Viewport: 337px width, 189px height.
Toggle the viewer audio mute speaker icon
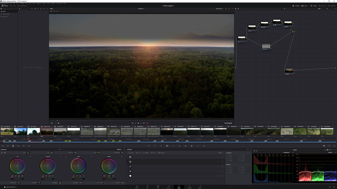[58, 123]
